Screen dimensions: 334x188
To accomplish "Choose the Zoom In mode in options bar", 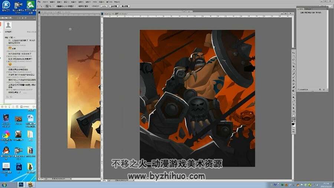I will click(x=47, y=6).
